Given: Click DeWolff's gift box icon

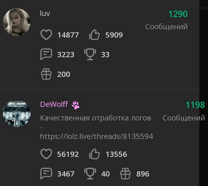Looking at the screenshot, I should tap(125, 174).
